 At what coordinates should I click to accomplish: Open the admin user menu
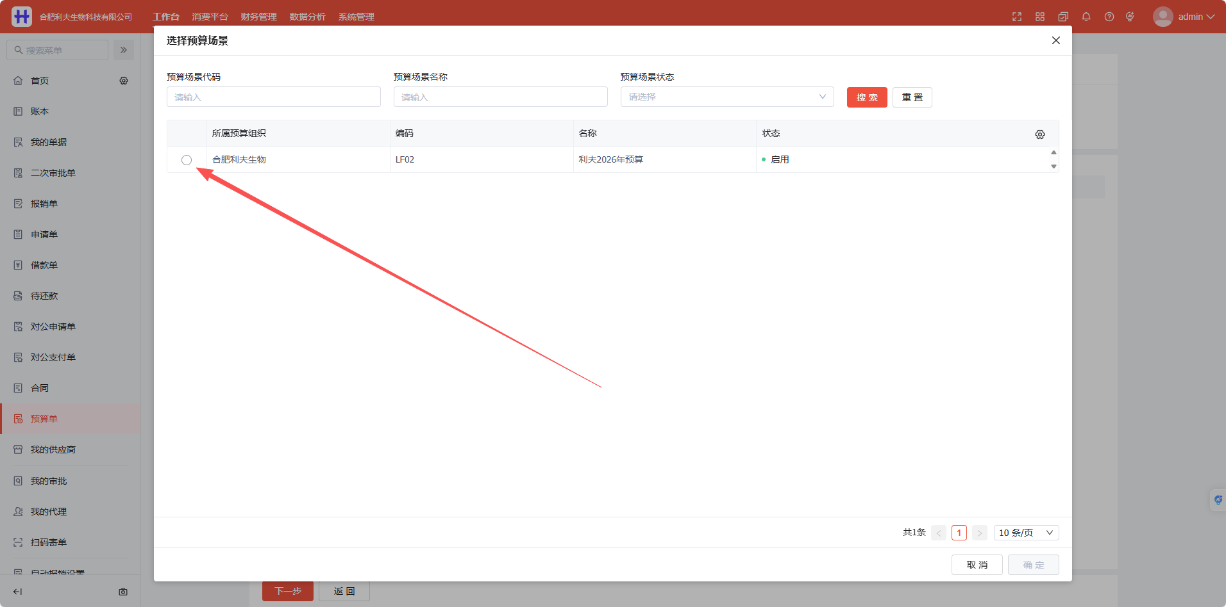pyautogui.click(x=1184, y=17)
